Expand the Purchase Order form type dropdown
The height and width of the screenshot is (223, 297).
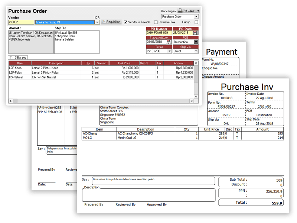click(196, 17)
